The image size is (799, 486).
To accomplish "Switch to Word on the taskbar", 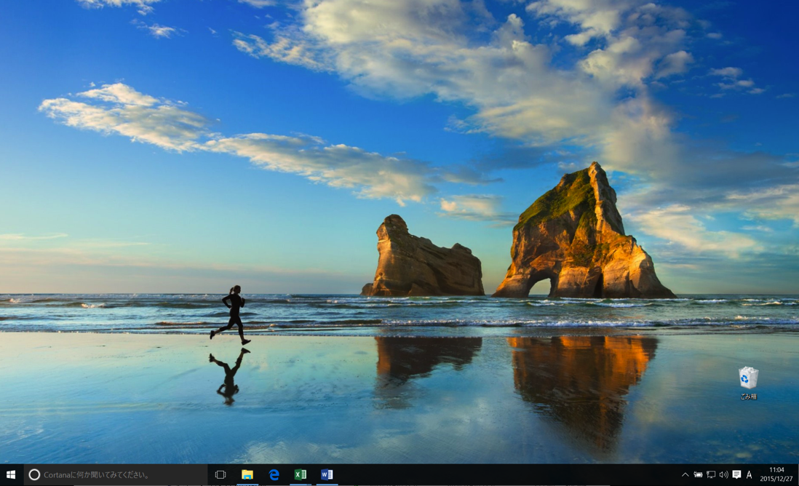I will coord(327,475).
